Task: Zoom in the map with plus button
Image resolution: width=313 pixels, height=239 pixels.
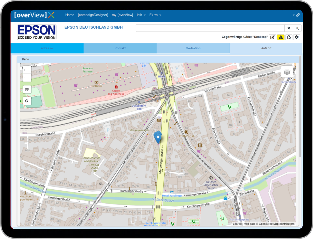Action: 27,70
